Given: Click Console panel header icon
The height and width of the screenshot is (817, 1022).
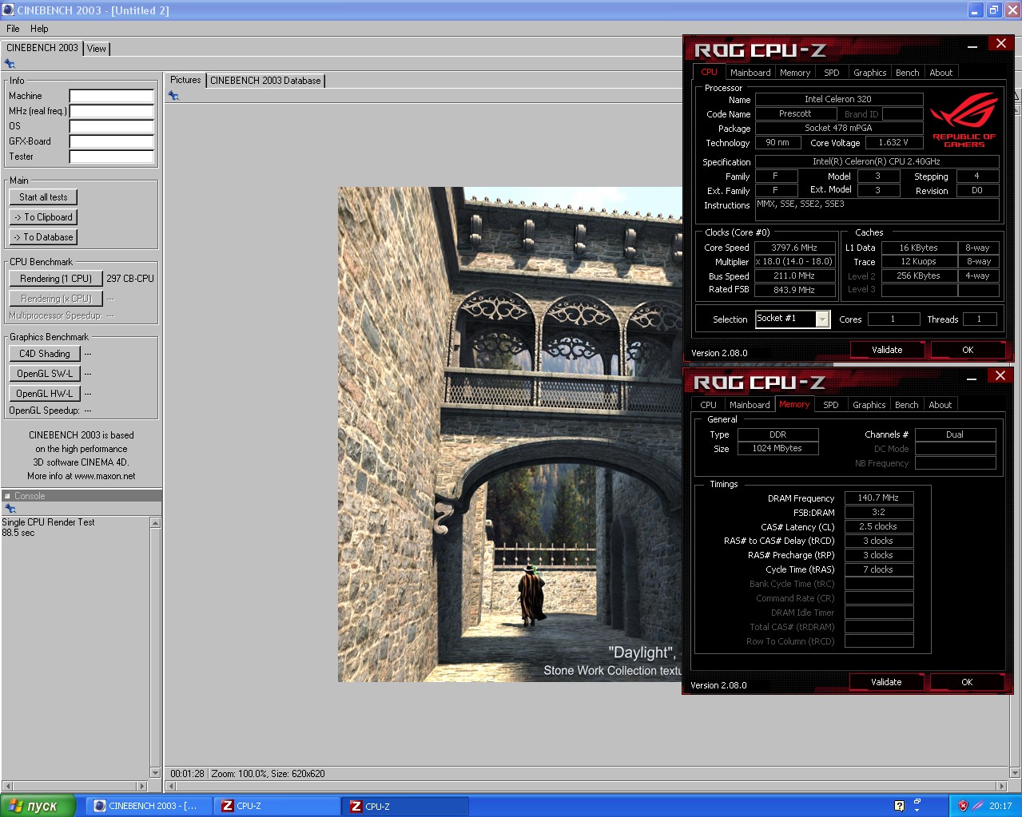Looking at the screenshot, I should click(x=7, y=496).
